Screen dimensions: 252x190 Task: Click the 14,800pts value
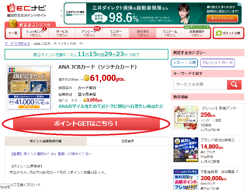coord(212,147)
